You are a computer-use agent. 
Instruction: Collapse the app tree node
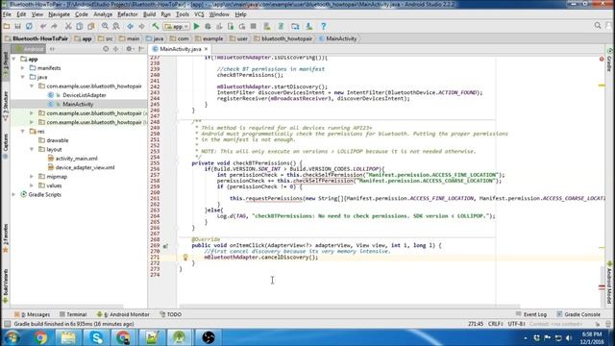tap(14, 59)
